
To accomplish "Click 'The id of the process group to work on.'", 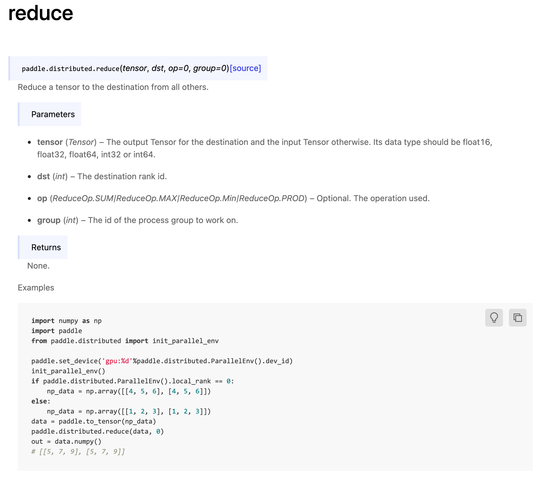I will click(163, 220).
